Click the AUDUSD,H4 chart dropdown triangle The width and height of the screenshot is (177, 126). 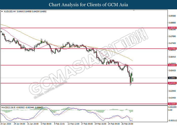click(x=2, y=12)
